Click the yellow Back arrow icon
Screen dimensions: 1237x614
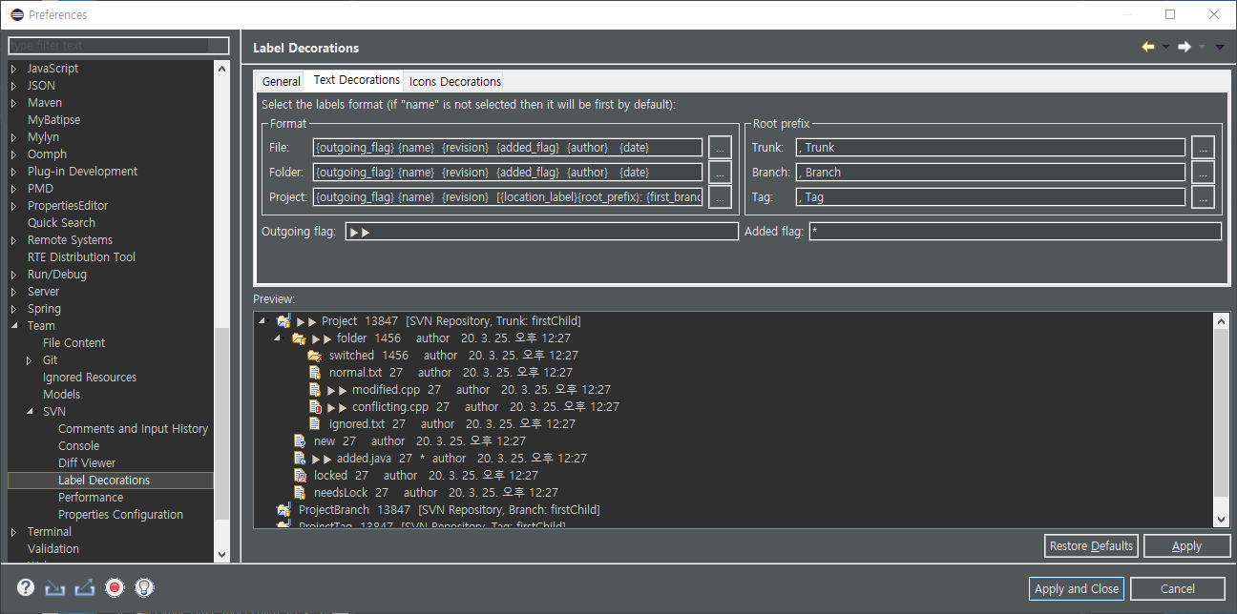point(1148,47)
